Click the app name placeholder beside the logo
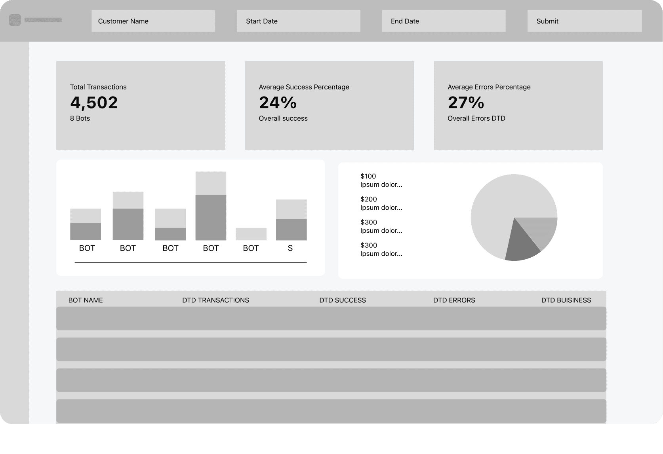This screenshot has width=663, height=454. pos(43,20)
